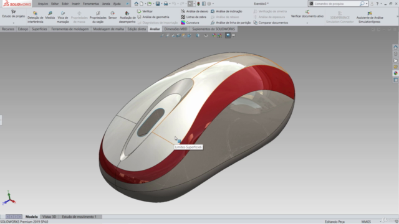
Task: Open the Help question mark icon
Action: (377, 4)
